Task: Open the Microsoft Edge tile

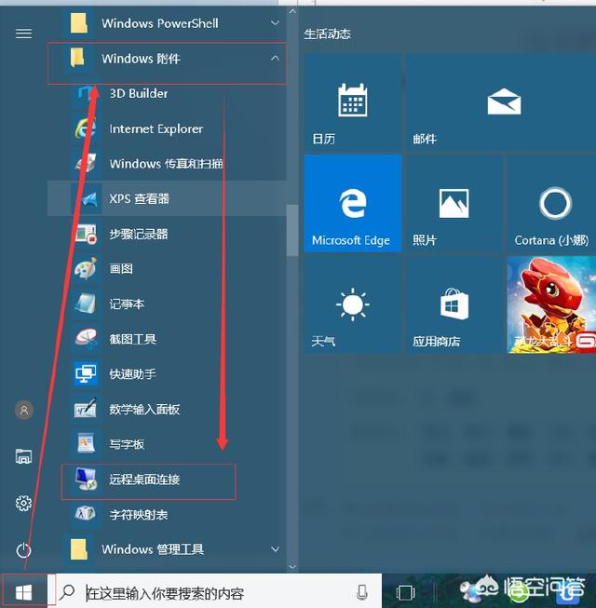Action: point(353,204)
